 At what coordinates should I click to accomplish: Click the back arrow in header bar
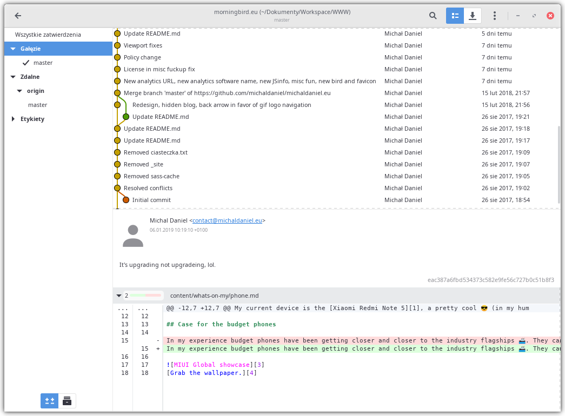click(18, 16)
